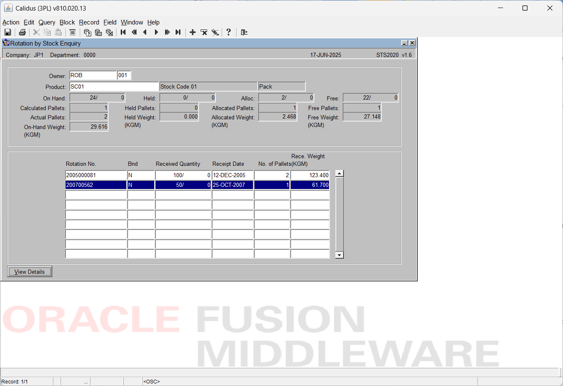Click the Delete Record icon
Image resolution: width=563 pixels, height=386 pixels.
[x=204, y=32]
